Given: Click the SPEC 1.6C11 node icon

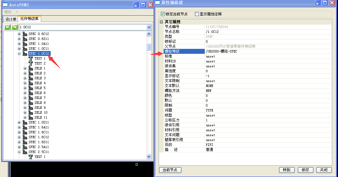Looking at the screenshot, I should 25,132.
